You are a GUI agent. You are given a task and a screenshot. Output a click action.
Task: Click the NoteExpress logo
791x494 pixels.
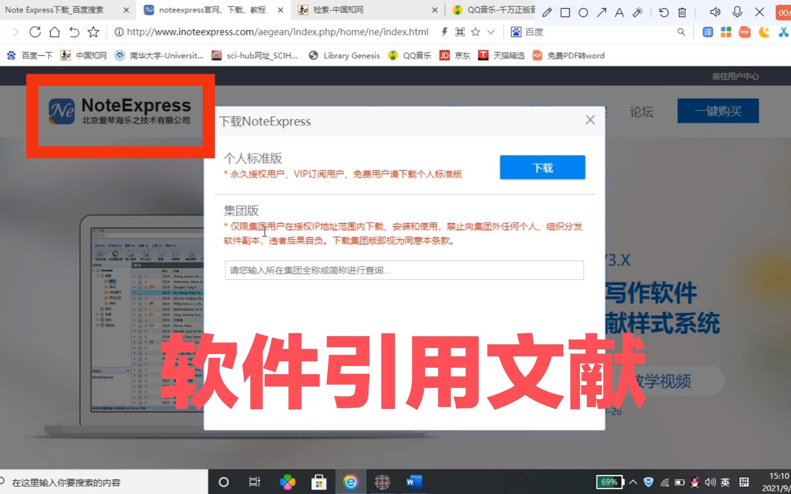click(x=119, y=111)
